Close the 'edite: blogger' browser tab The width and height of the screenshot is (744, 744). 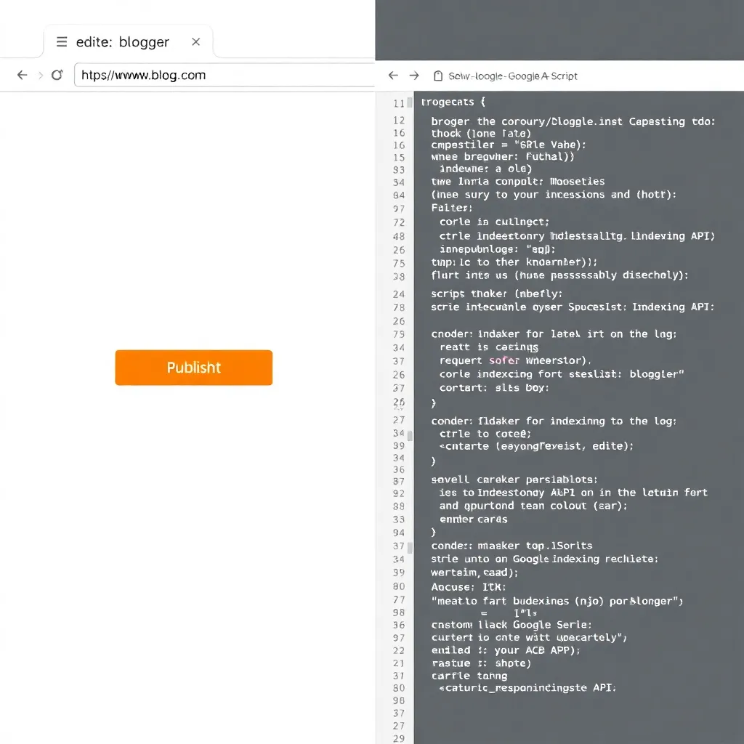[195, 42]
